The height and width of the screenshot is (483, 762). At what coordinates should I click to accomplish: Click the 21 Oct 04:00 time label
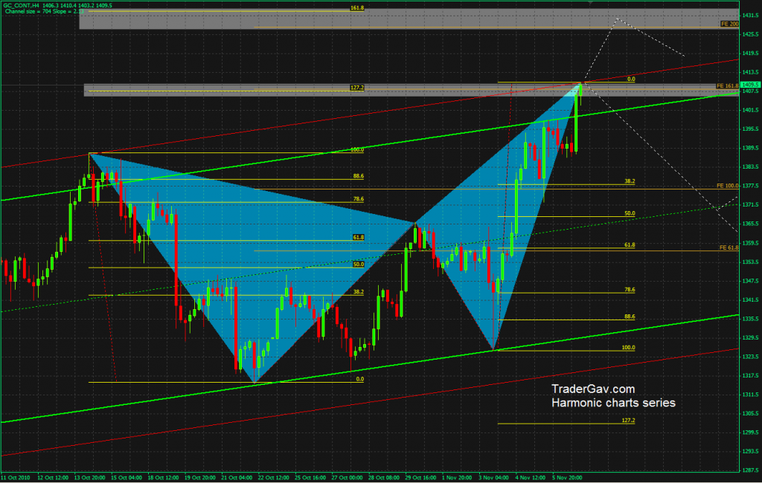point(238,478)
